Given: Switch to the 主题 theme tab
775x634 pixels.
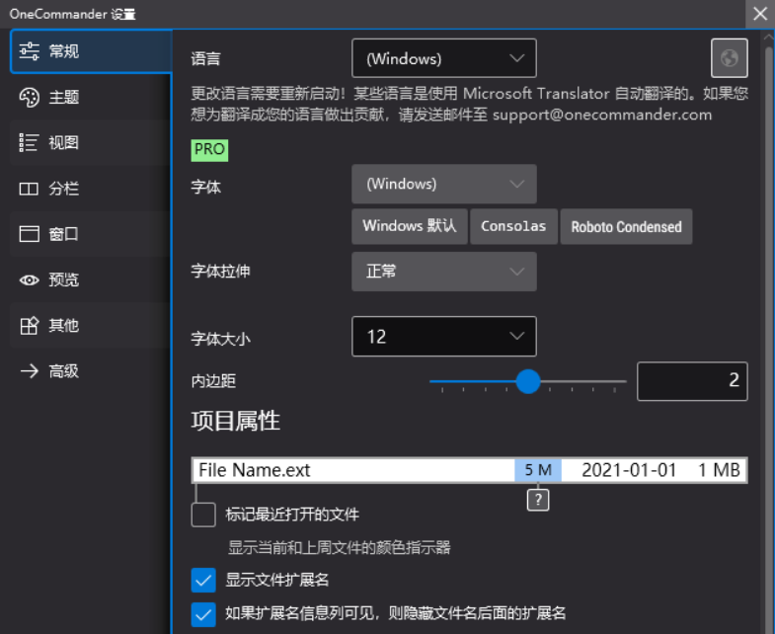Looking at the screenshot, I should click(x=91, y=97).
